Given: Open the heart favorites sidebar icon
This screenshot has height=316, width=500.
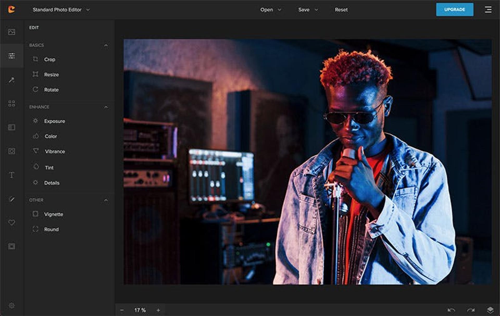Looking at the screenshot, I should coord(11,223).
